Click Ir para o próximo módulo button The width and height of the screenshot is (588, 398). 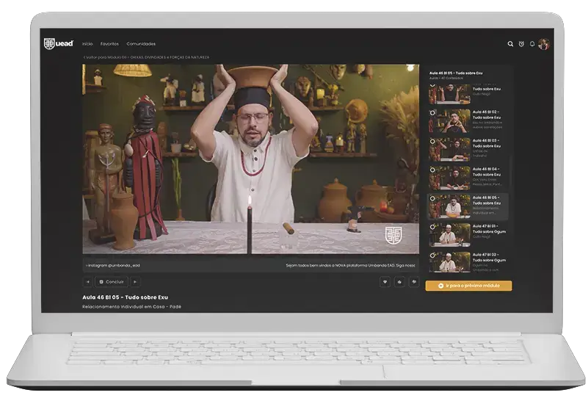[468, 286]
